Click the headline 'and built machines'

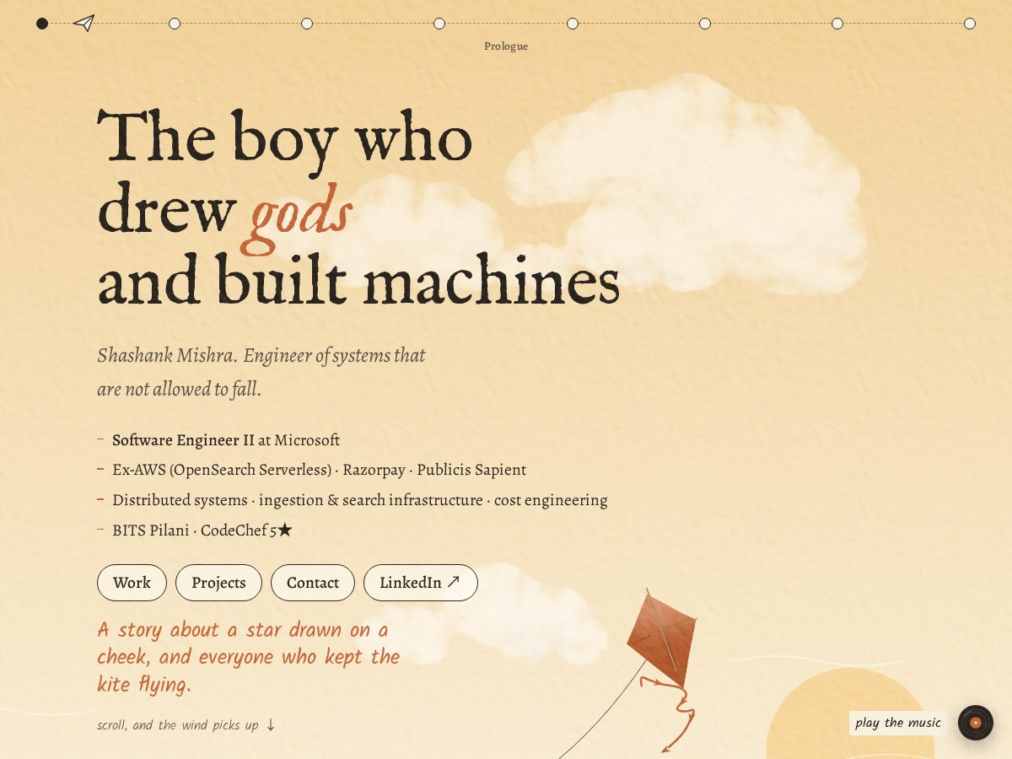(x=358, y=281)
